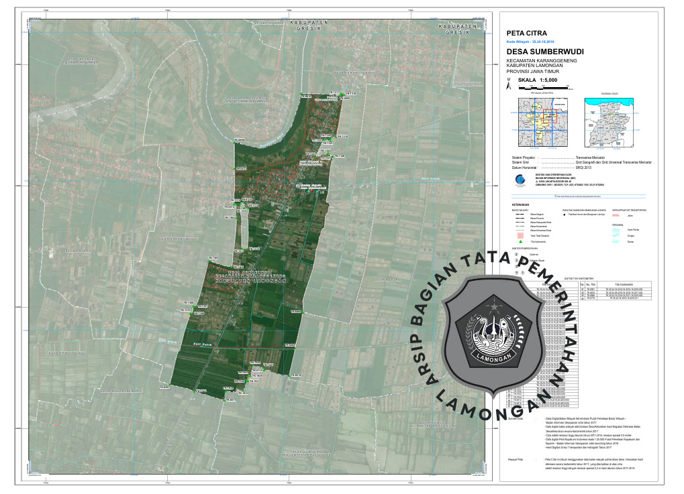Click the north arrow compass symbol
Viewport: 684px width, 494px height.
click(x=509, y=84)
